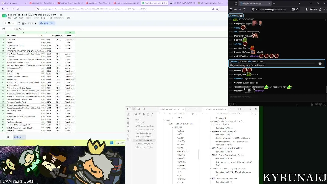Image resolution: width=327 pixels, height=184 pixels.
Task: Bookmark the Sheets page with the star icon
Action: point(217,9)
